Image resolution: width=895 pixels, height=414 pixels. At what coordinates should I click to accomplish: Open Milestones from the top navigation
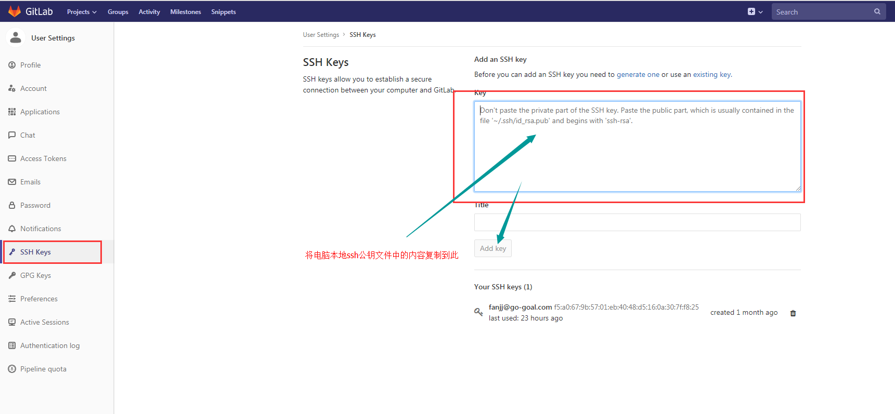tap(186, 12)
